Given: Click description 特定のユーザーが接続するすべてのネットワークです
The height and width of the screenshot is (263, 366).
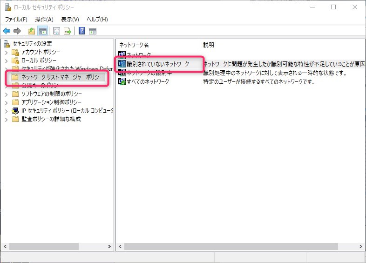Looking at the screenshot, I should pyautogui.click(x=259, y=81).
